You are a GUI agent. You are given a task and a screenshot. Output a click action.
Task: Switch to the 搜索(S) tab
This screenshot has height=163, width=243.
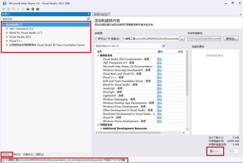click(x=40, y=155)
